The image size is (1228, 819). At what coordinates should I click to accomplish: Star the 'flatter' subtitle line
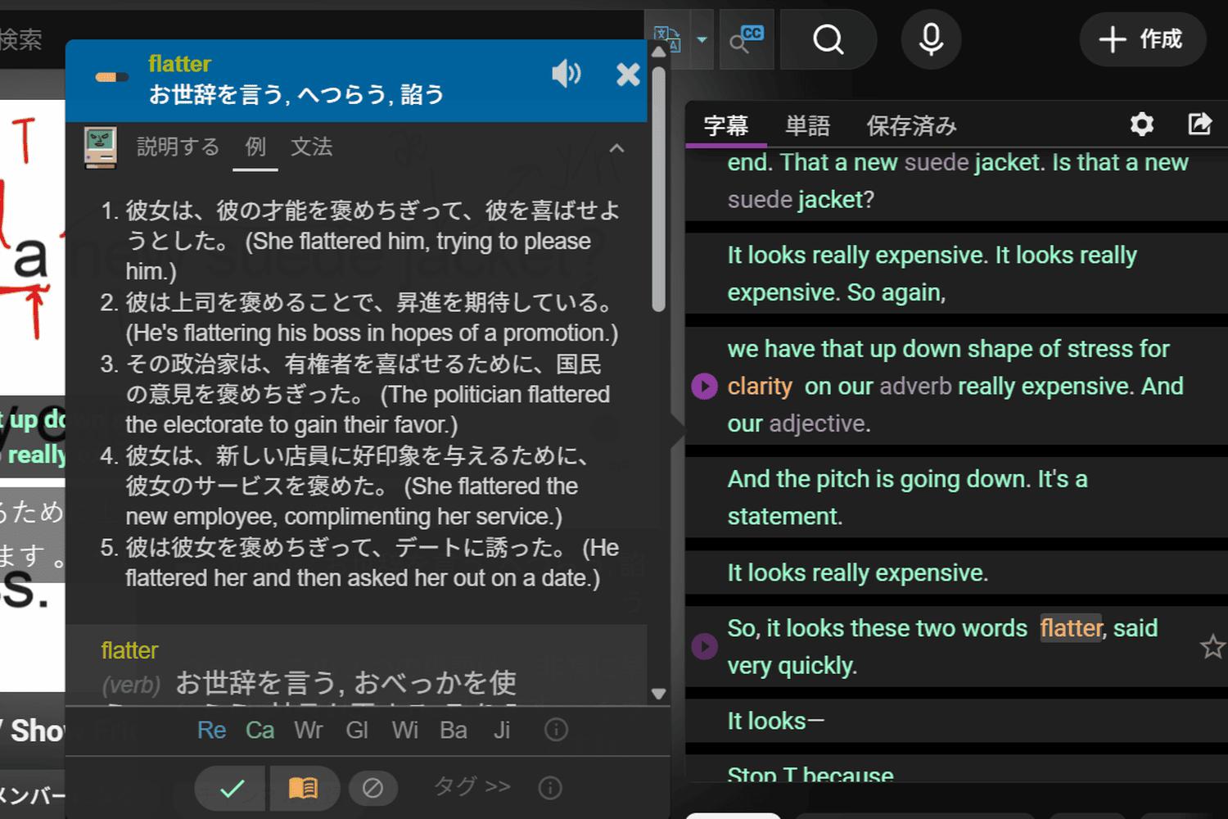1212,647
